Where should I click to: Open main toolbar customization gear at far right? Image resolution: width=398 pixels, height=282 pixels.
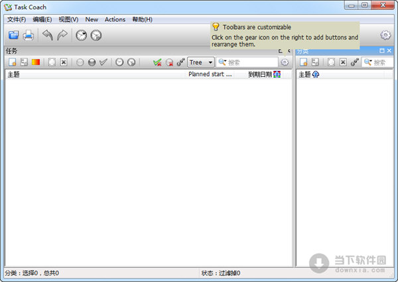click(x=385, y=35)
